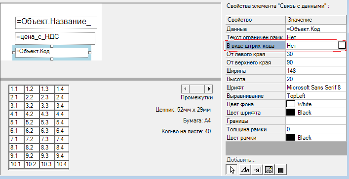Select the =цена_с_НДС element on canvas
This screenshot has width=349, height=179.
point(55,38)
